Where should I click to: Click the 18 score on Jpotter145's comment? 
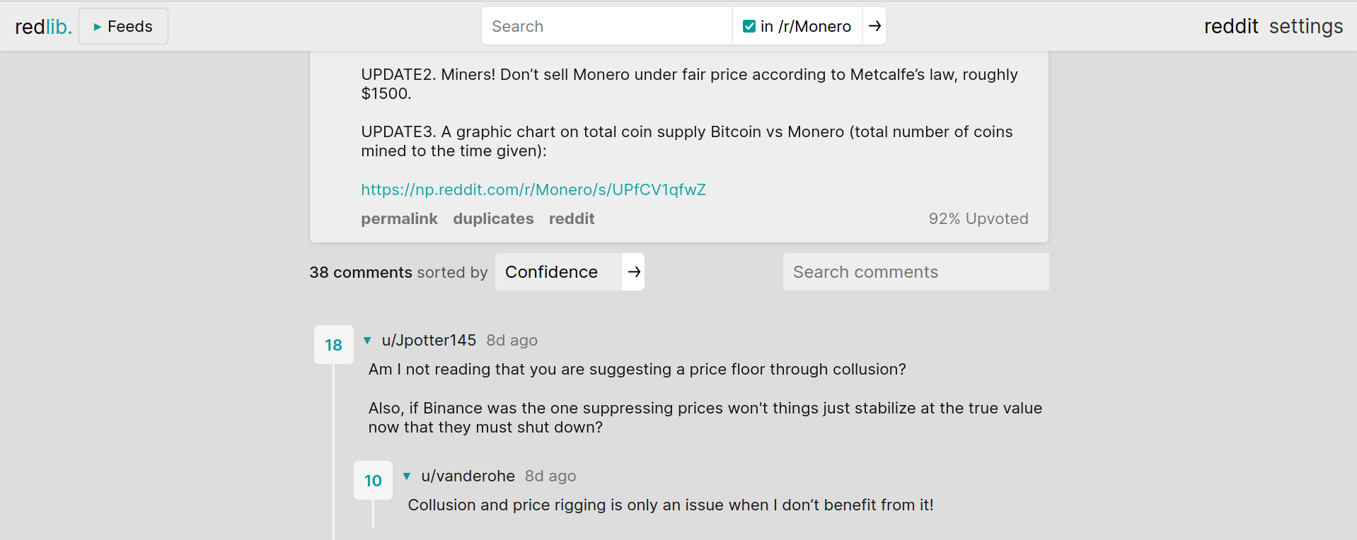point(334,345)
